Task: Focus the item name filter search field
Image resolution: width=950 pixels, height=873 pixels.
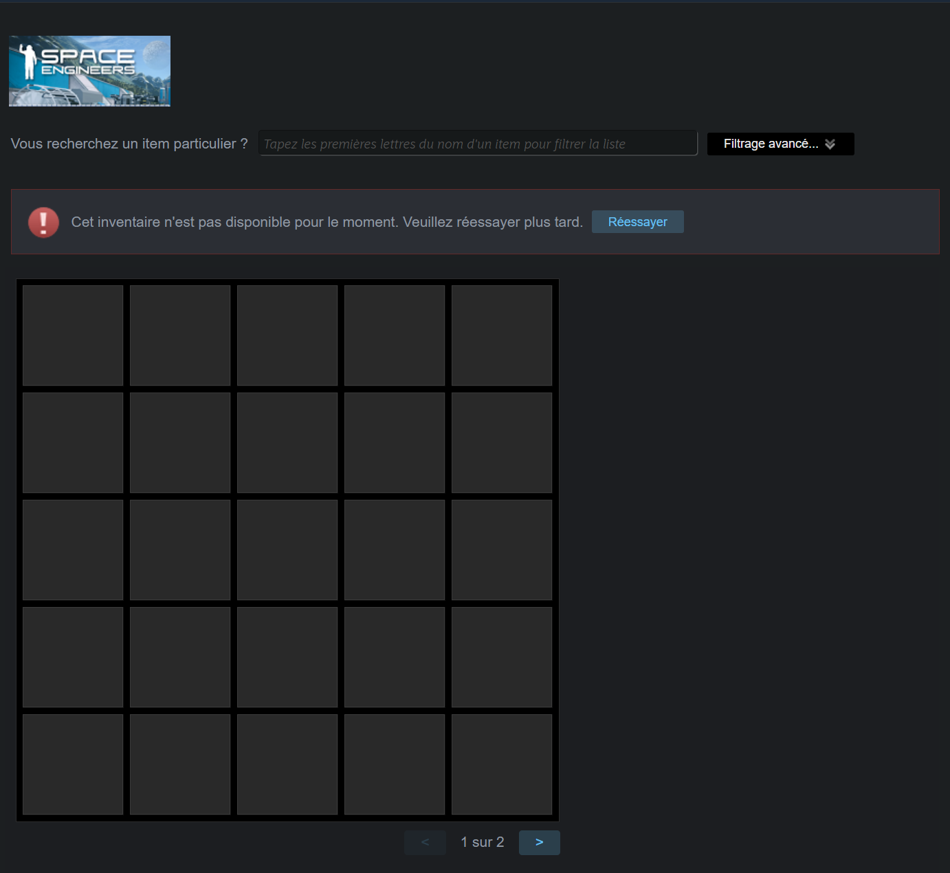Action: (478, 144)
